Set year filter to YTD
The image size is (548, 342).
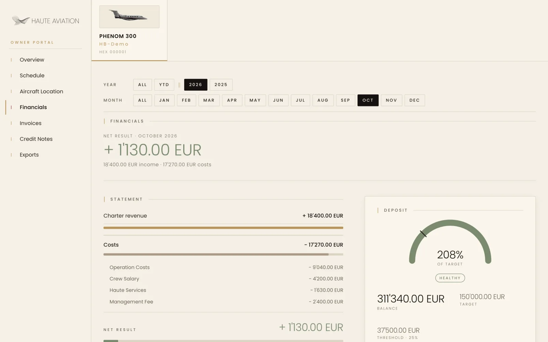coord(164,85)
